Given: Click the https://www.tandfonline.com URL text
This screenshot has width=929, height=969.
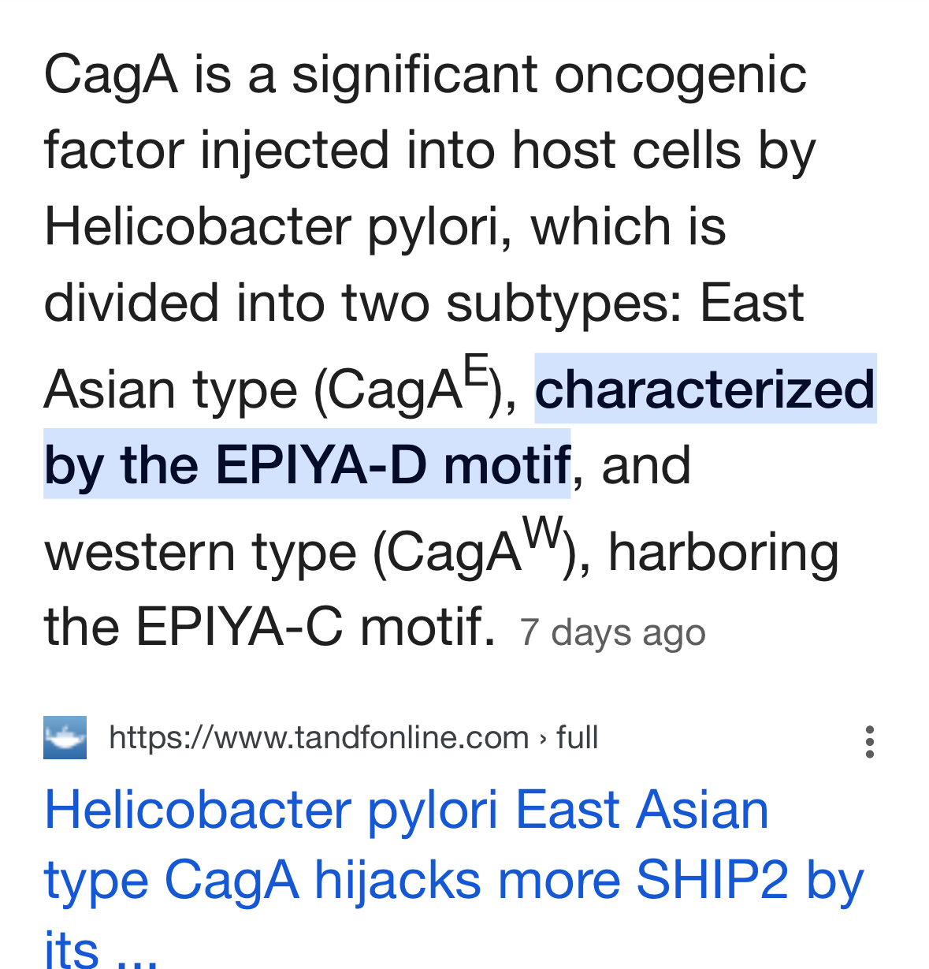Looking at the screenshot, I should 318,737.
